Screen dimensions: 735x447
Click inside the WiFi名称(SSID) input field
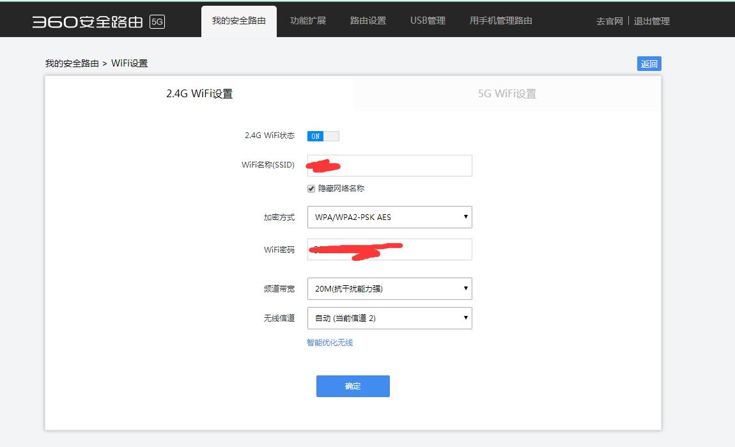(x=389, y=165)
